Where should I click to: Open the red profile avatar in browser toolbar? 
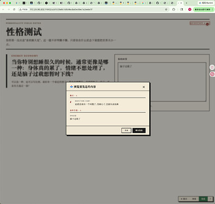(190, 9)
